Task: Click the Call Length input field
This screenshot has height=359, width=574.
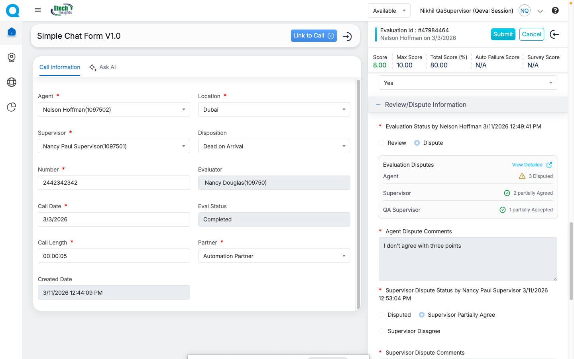Action: point(114,256)
